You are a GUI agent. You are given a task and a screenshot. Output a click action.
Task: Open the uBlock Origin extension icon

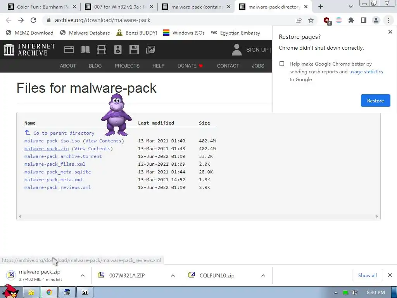327,21
